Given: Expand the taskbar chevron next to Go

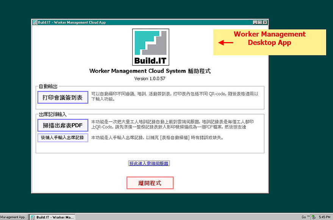Looking at the screenshot, I should 308,216.
